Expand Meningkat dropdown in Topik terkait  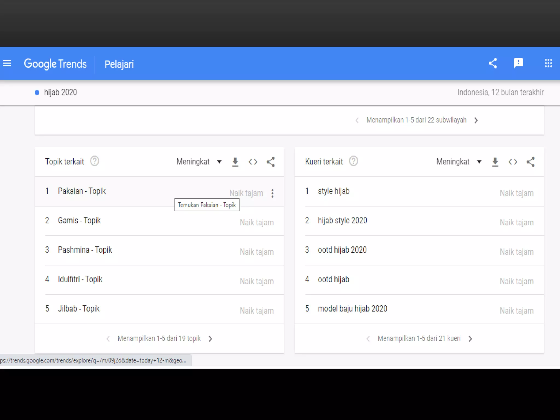click(x=199, y=162)
